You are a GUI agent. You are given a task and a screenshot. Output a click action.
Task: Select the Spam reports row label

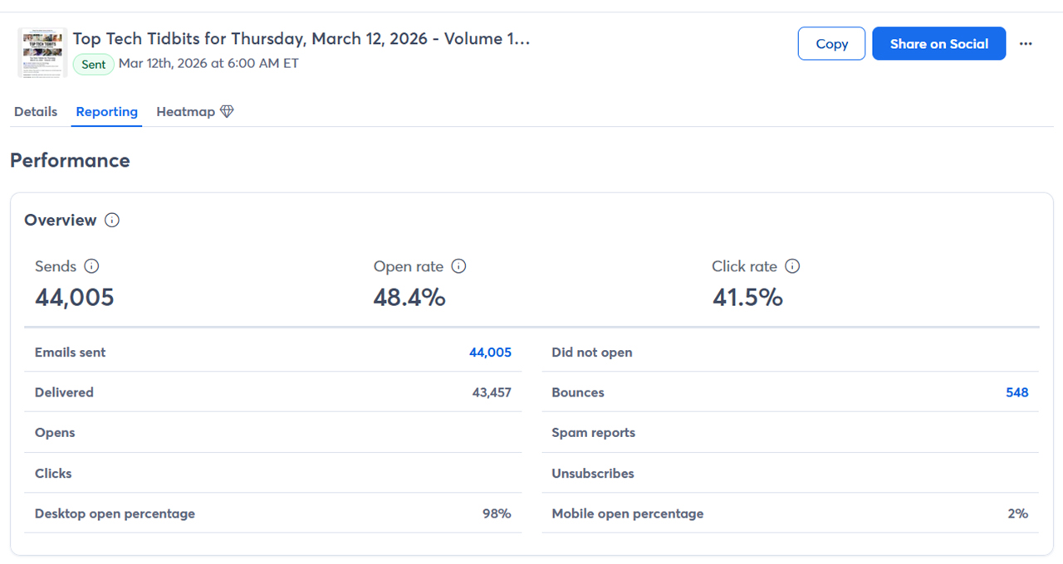pos(593,433)
